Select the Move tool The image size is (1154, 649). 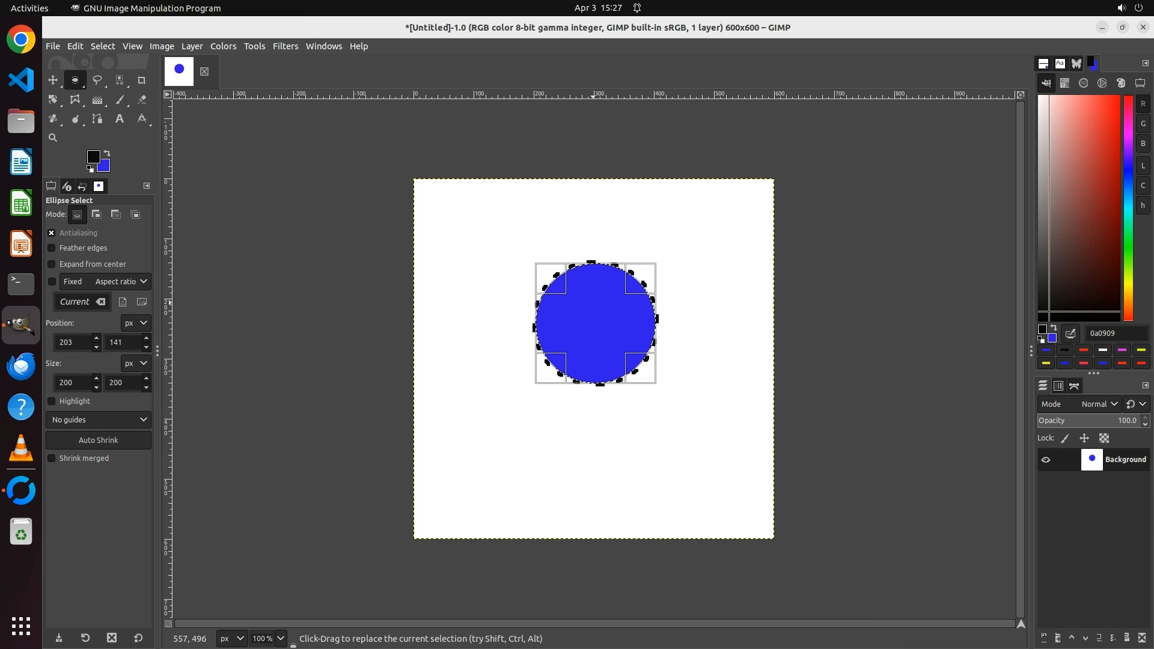(x=53, y=80)
